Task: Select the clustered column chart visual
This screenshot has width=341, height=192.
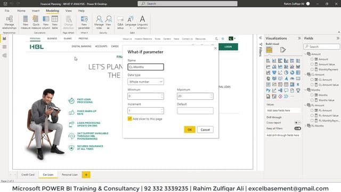Action: coord(286,61)
